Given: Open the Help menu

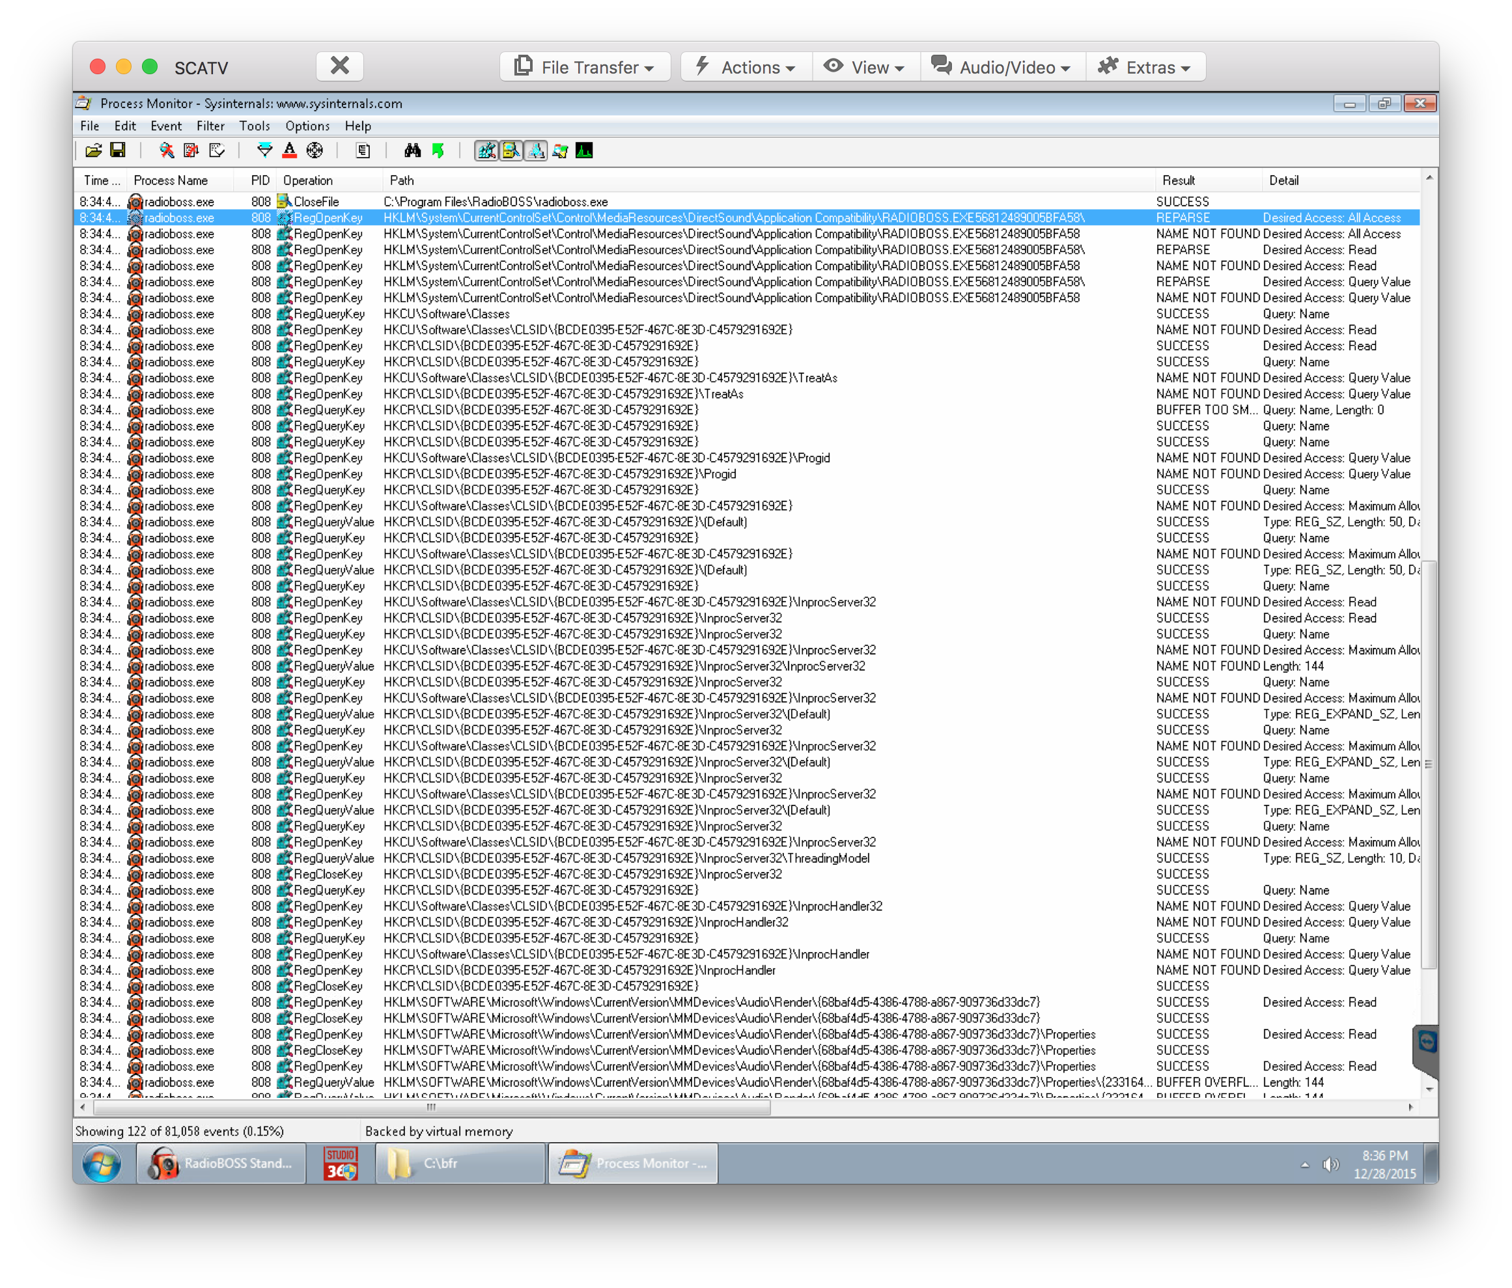Looking at the screenshot, I should (357, 126).
